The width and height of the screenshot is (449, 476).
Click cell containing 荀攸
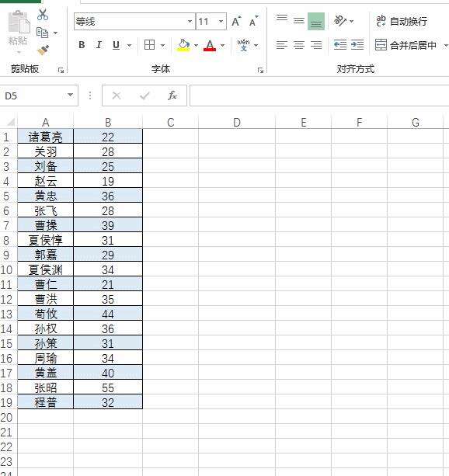click(46, 314)
